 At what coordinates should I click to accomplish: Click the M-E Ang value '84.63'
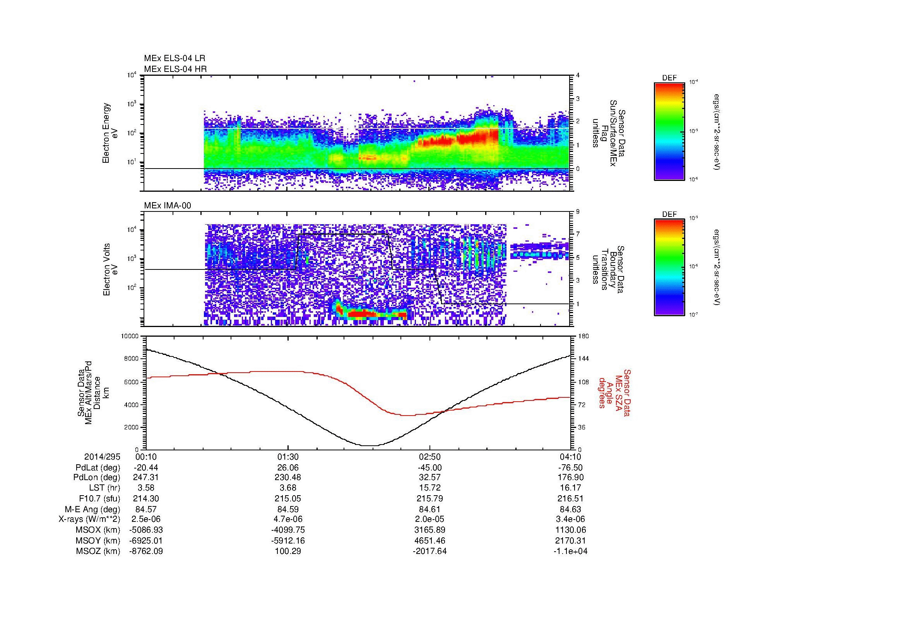coord(570,509)
